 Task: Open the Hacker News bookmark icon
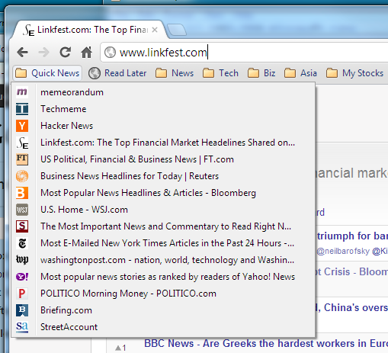pos(22,126)
